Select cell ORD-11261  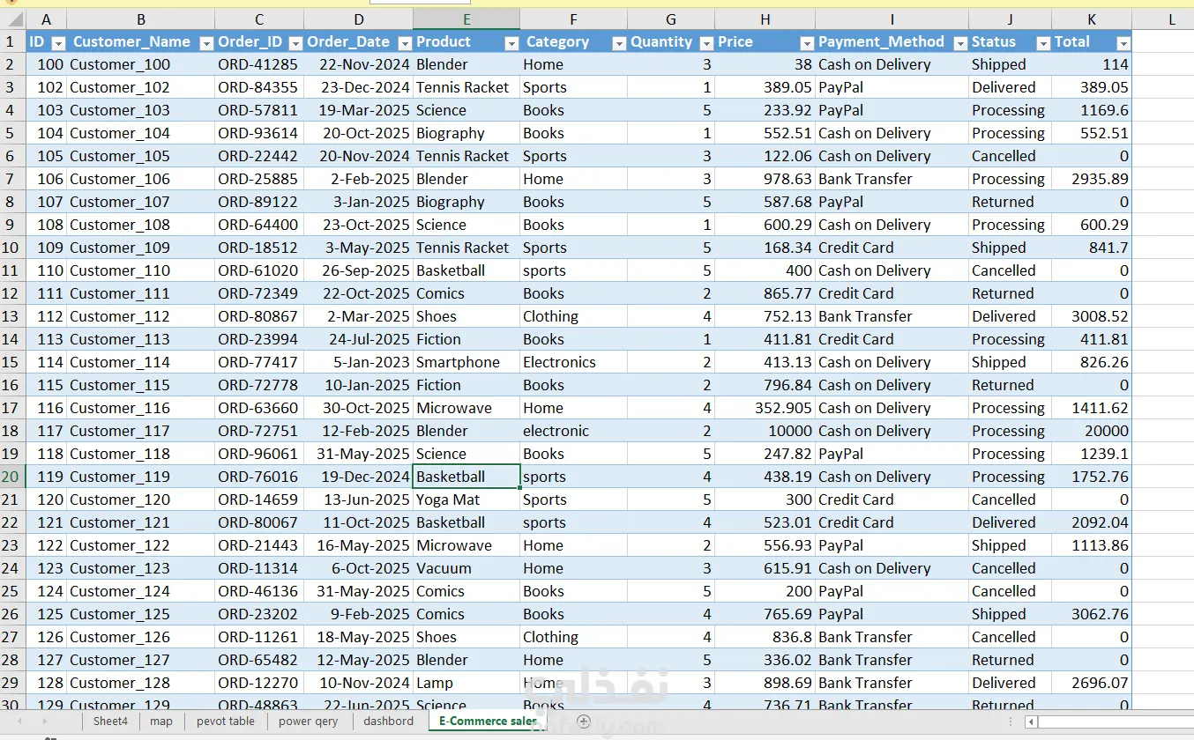258,637
